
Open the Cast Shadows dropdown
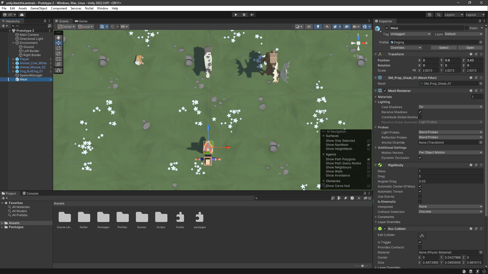[x=450, y=107]
